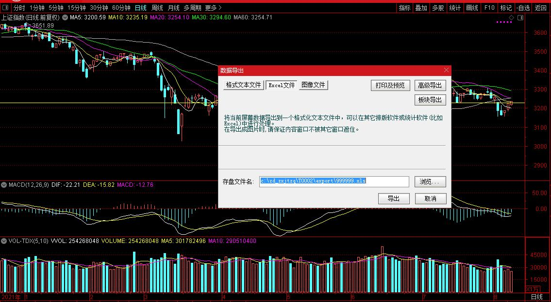Open the 画线 drawing tools

coord(472,8)
